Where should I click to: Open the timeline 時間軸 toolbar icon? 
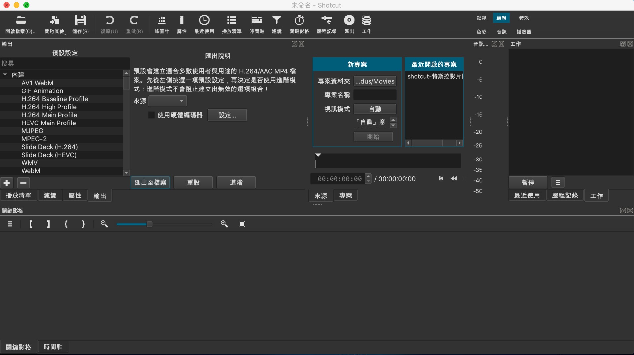coord(257,24)
